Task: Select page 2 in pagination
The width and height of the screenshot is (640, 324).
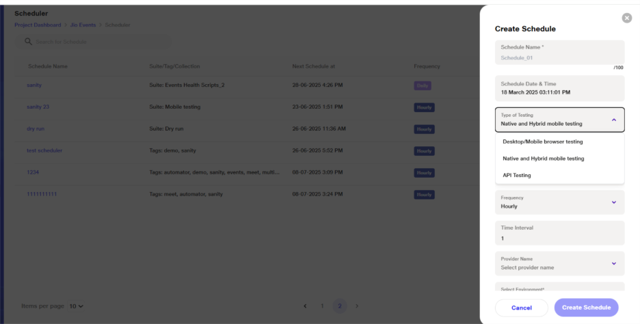Action: tap(340, 306)
